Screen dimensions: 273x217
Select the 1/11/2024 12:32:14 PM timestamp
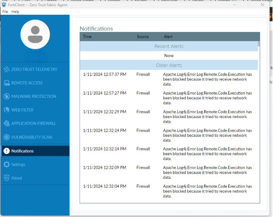[105, 149]
